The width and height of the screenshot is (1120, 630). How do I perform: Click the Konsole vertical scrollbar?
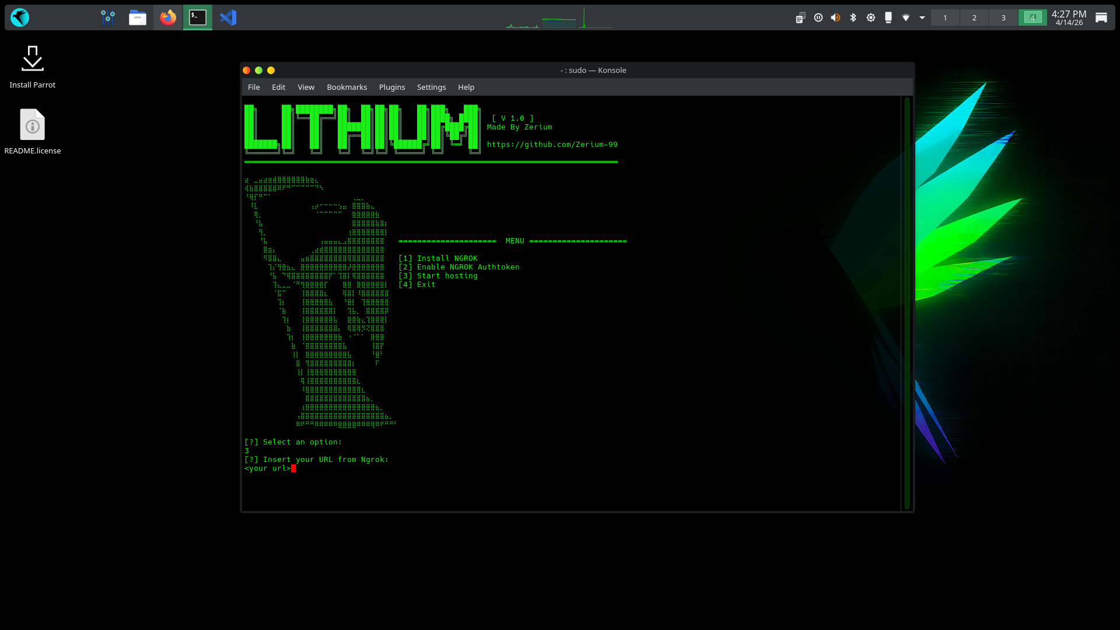click(x=907, y=303)
